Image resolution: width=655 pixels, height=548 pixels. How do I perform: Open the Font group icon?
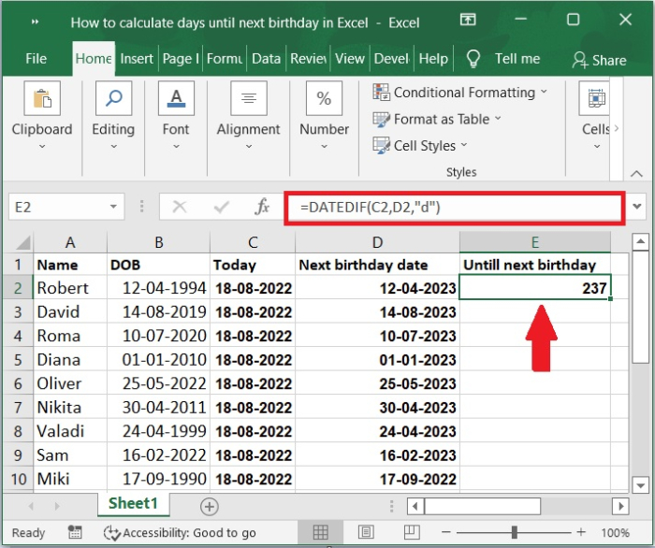pos(176,100)
